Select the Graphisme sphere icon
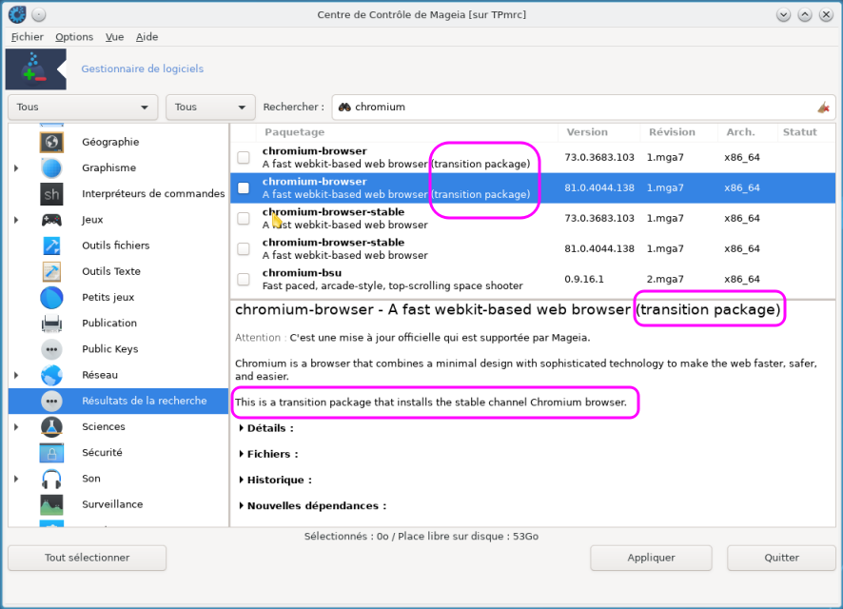The height and width of the screenshot is (609, 843). pos(51,167)
